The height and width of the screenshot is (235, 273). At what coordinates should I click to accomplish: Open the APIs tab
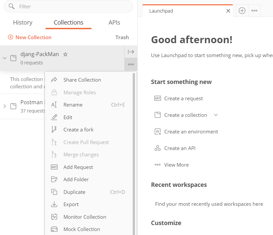[x=114, y=23]
